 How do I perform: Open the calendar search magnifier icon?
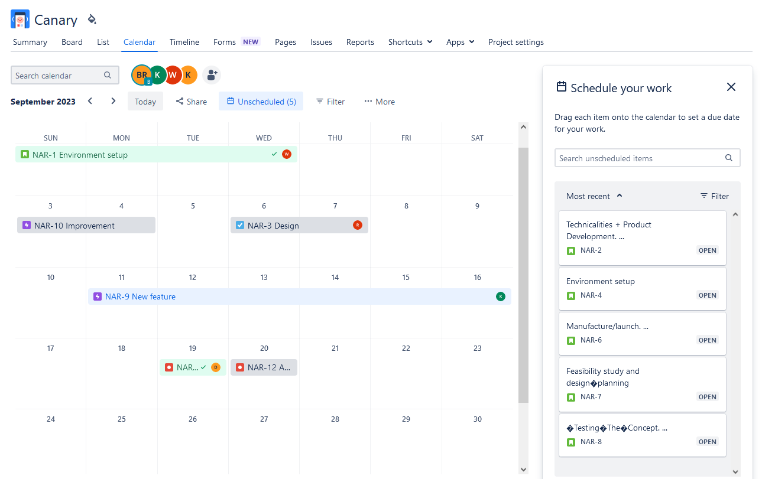tap(107, 75)
